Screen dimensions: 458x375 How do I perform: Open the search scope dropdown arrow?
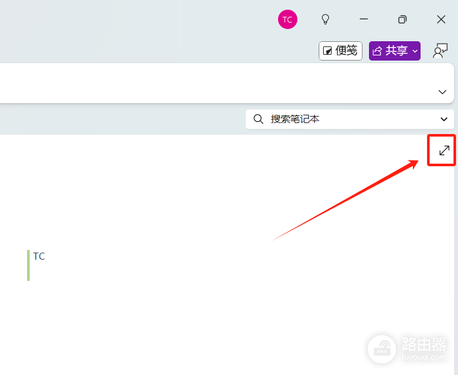click(x=444, y=119)
